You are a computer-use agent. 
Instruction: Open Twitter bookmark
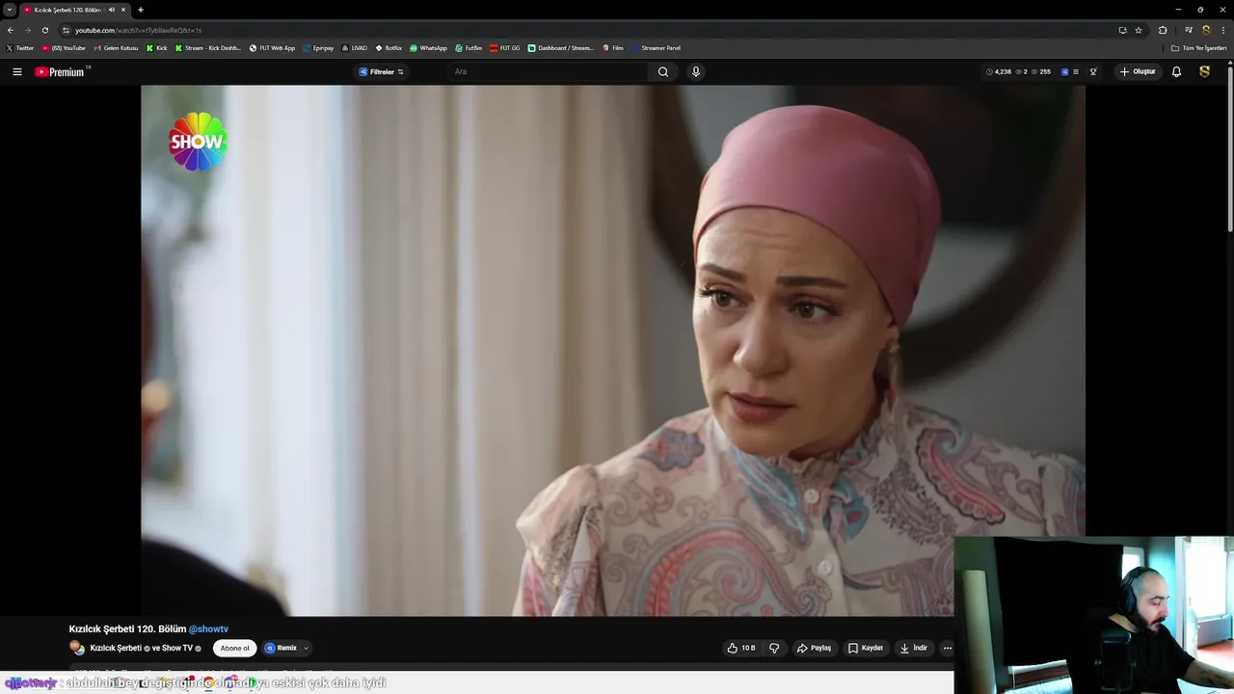click(x=20, y=47)
